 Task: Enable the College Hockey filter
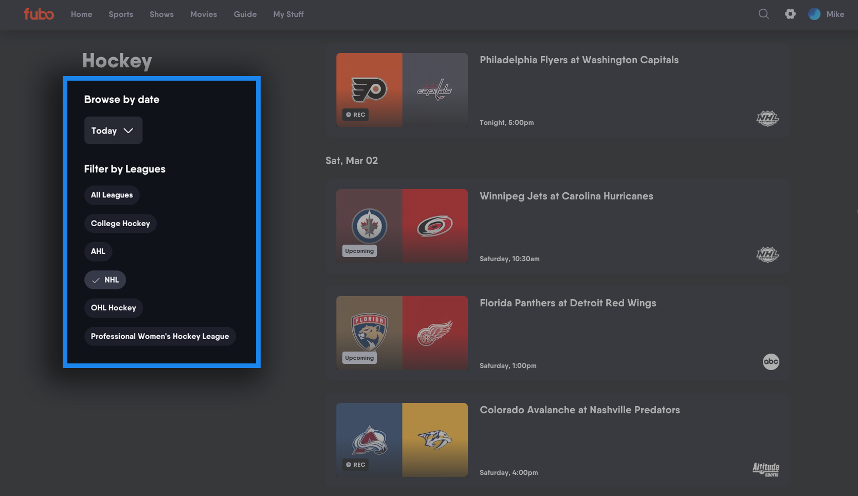coord(120,224)
